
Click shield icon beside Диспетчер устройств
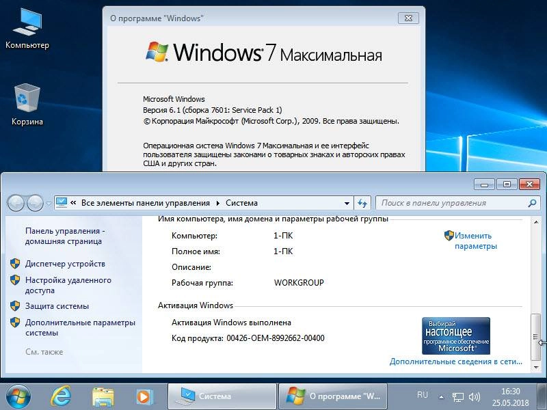15,264
